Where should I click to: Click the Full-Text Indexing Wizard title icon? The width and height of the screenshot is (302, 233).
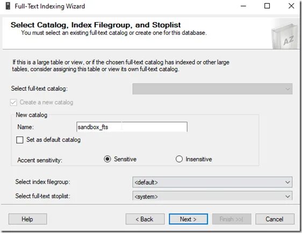click(x=8, y=6)
